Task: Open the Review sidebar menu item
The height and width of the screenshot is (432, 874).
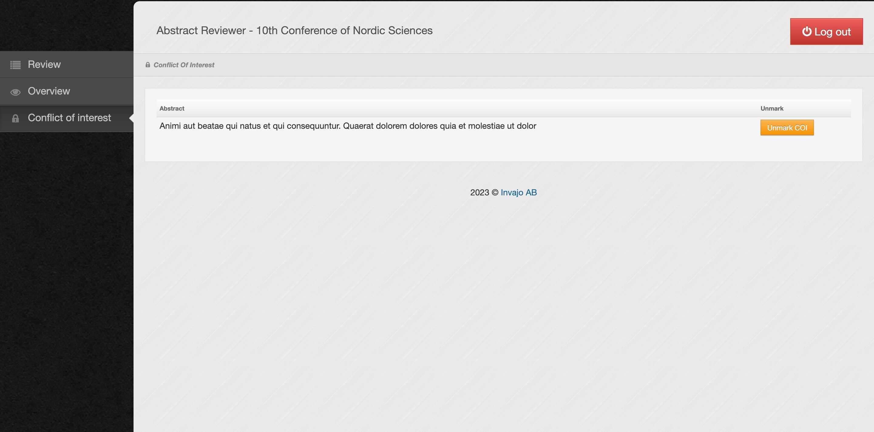Action: [x=44, y=65]
